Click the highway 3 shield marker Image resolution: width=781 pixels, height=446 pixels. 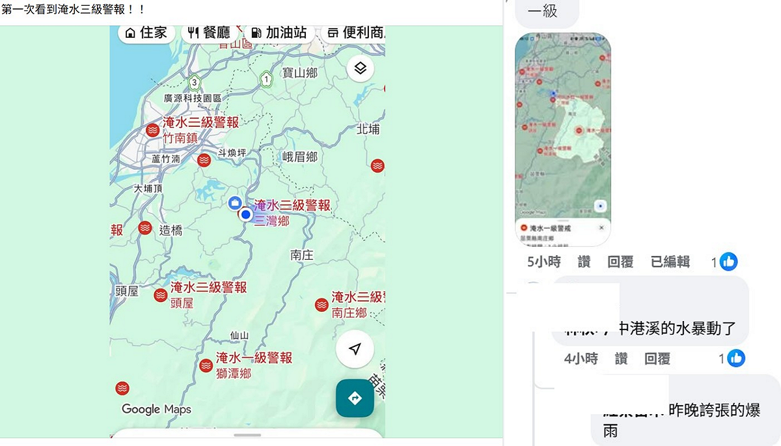(x=193, y=82)
